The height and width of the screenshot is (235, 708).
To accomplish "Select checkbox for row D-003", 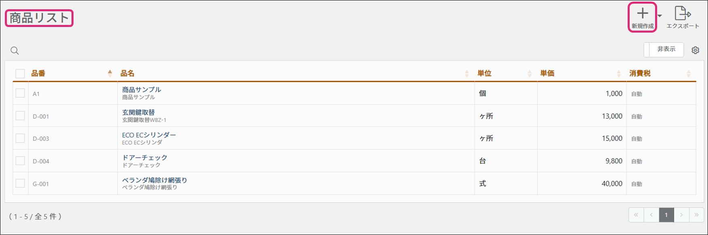I will [20, 138].
